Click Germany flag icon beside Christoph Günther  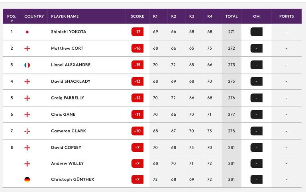pos(27,180)
